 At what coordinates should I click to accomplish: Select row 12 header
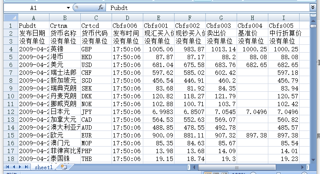coord(11,112)
